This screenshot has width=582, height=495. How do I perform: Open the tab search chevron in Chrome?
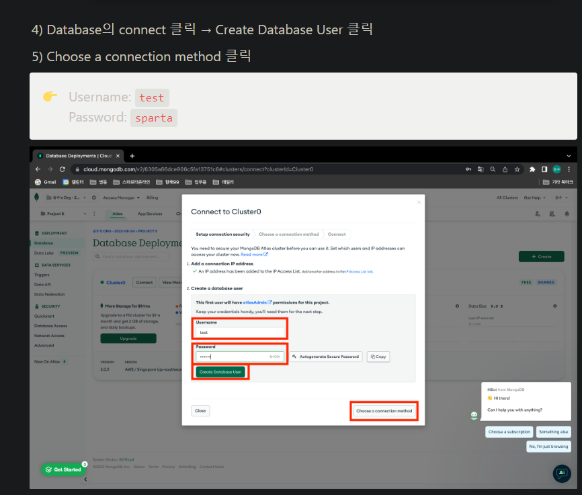[569, 156]
